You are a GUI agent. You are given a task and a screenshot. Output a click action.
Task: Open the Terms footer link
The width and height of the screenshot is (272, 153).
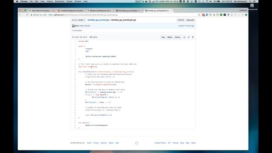[x=89, y=143]
